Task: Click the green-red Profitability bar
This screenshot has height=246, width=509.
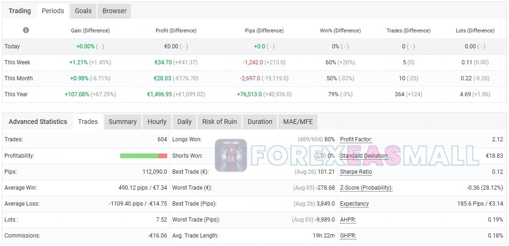Action: point(144,156)
